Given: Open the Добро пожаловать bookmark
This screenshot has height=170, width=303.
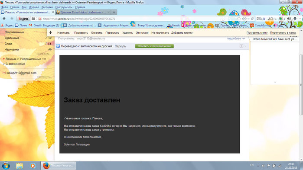Looking at the screenshot, I should (80, 25).
